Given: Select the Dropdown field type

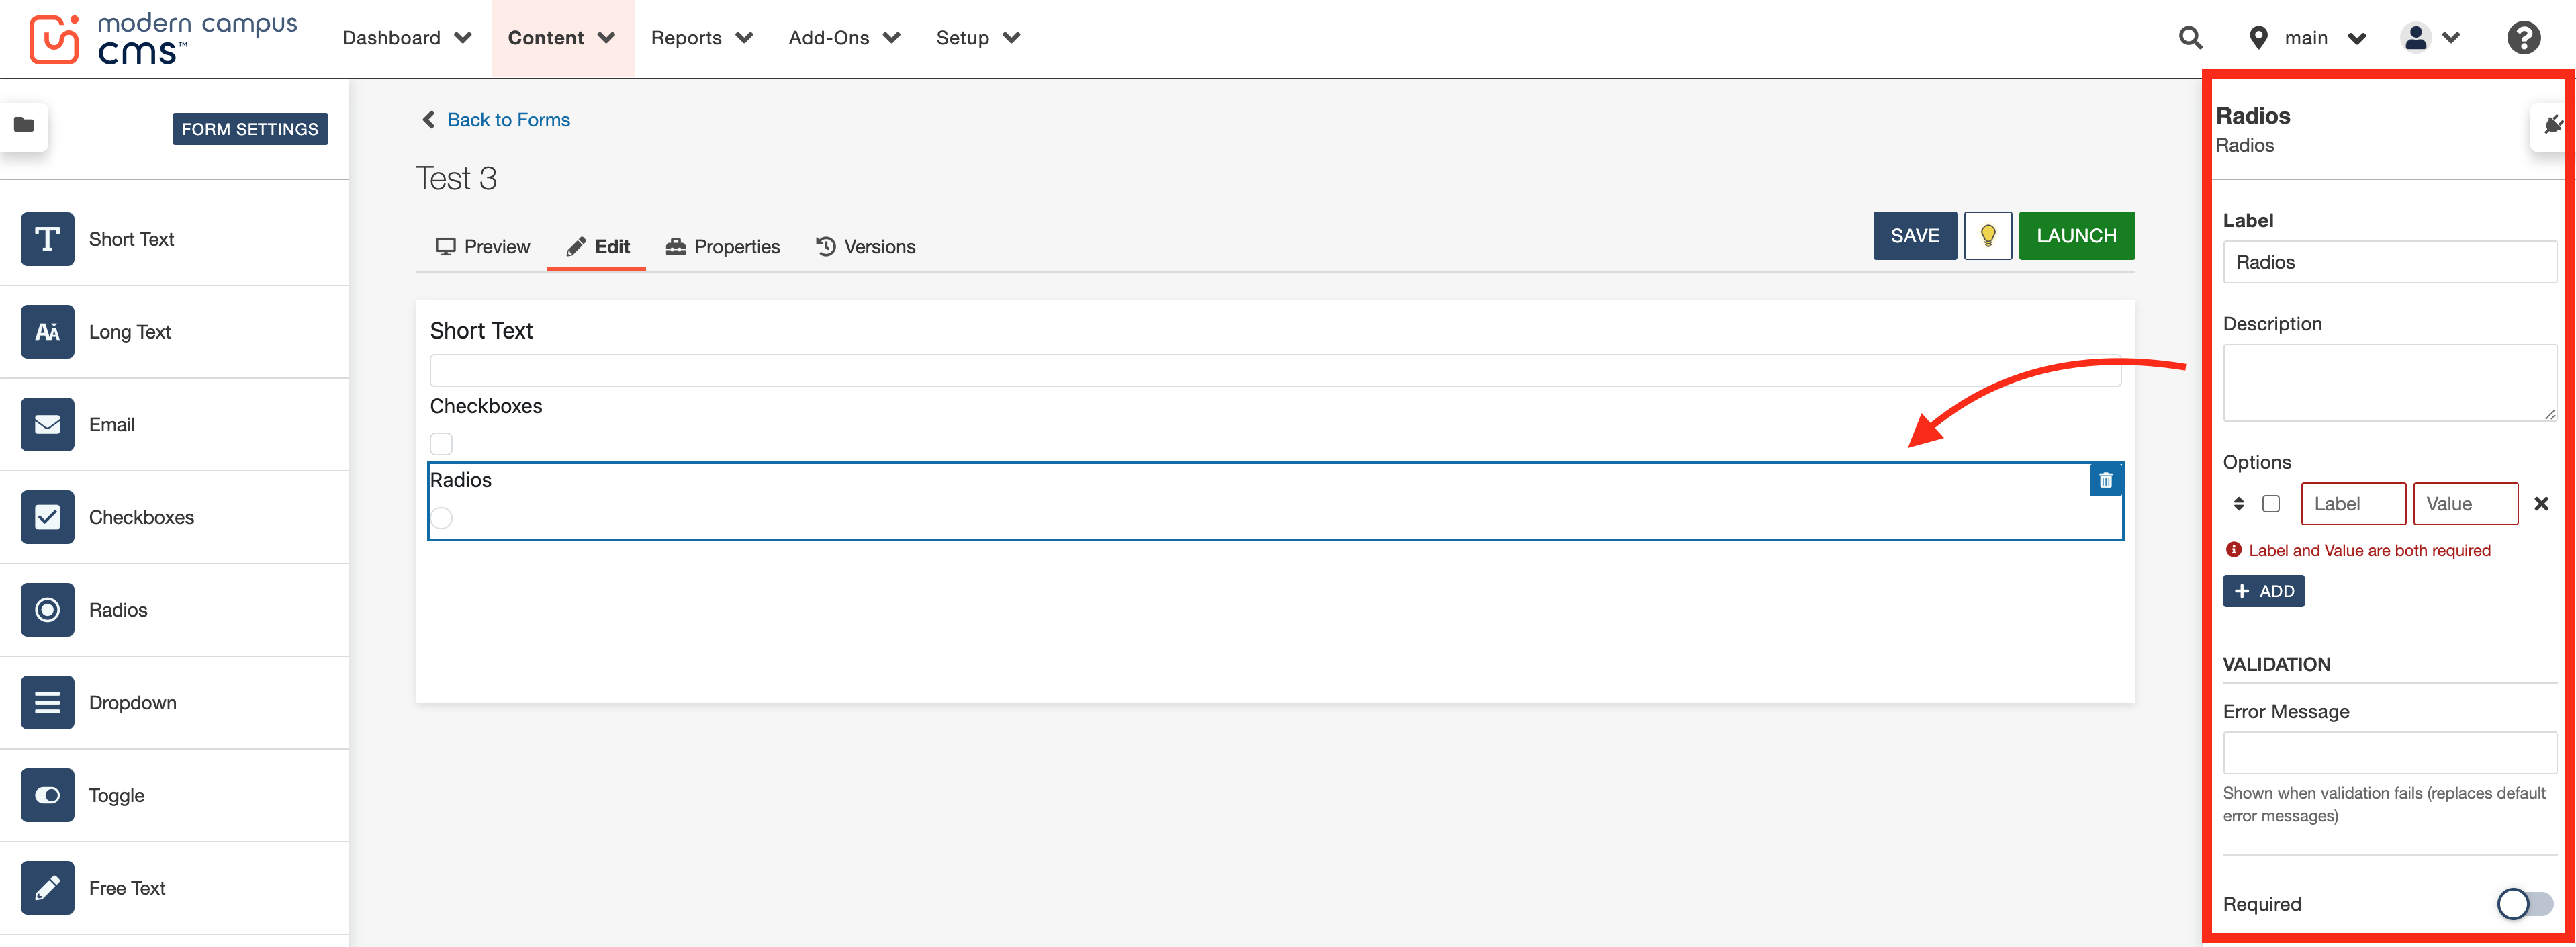Looking at the screenshot, I should (132, 702).
